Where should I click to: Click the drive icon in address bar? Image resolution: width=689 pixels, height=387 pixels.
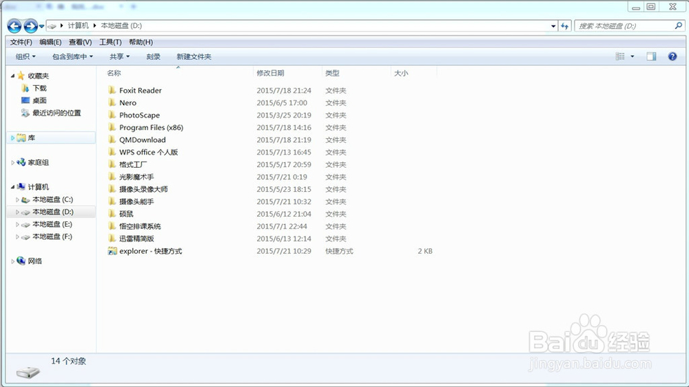52,26
